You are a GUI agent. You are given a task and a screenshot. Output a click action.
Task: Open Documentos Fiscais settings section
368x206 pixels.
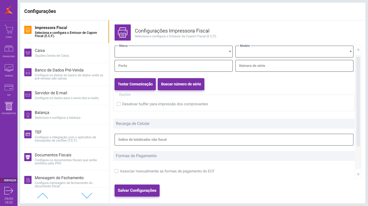(x=64, y=159)
